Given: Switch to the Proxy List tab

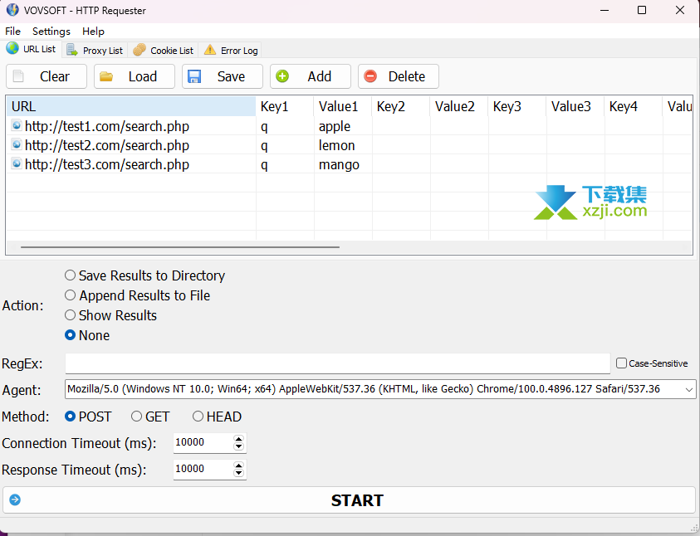Looking at the screenshot, I should [x=95, y=50].
